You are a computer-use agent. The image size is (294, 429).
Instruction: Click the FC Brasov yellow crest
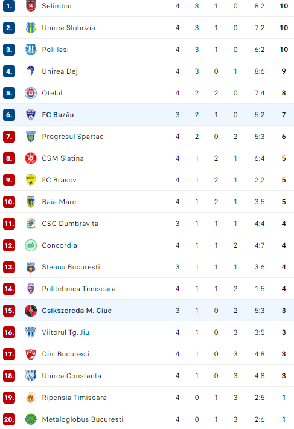[31, 180]
